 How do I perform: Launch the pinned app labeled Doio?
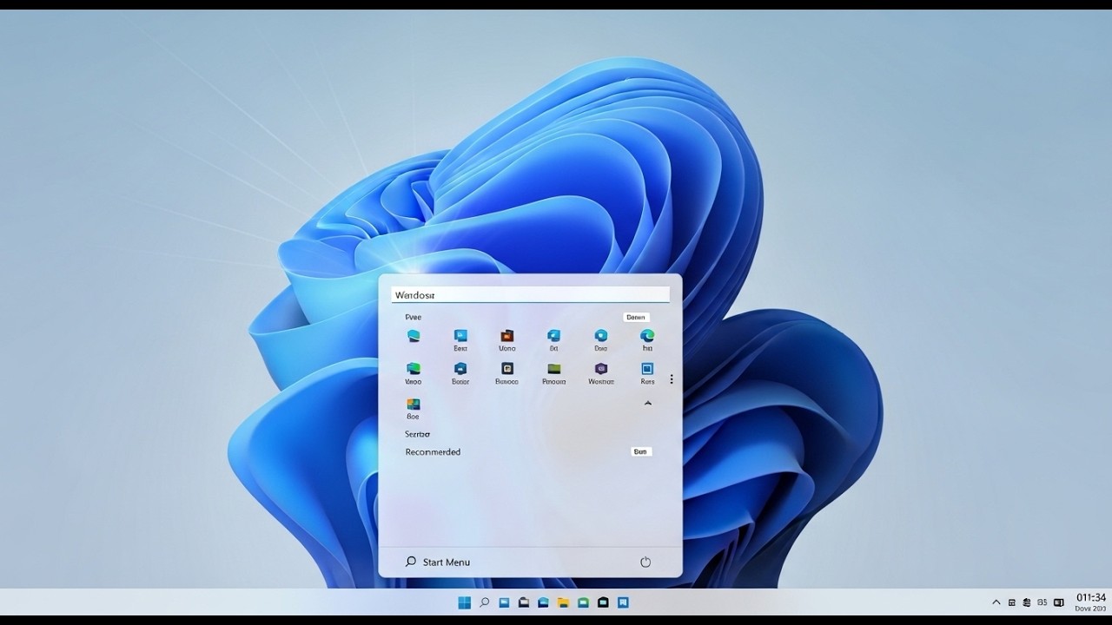click(600, 340)
